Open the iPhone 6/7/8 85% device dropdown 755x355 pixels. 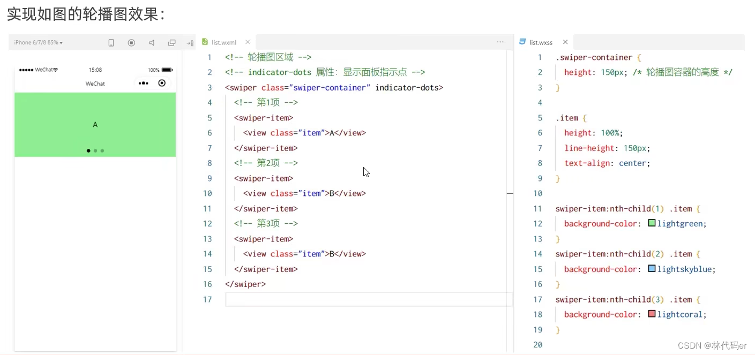coord(38,42)
